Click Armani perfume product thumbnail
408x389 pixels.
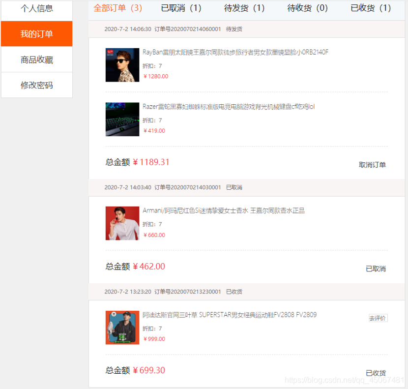coord(122,223)
